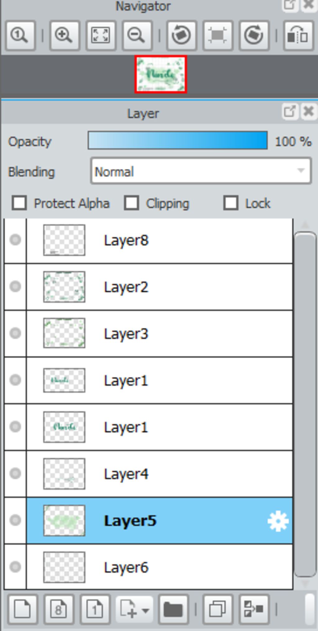Duplicate the selected layer

pyautogui.click(x=217, y=609)
